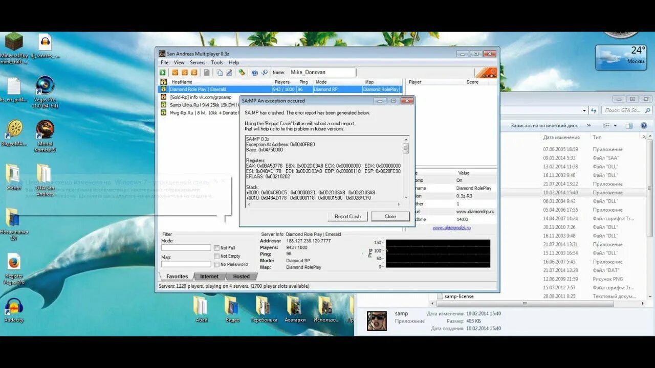Toggle the Explorer preview pane icon
Screen dimensions: 655x368
pos(629,125)
